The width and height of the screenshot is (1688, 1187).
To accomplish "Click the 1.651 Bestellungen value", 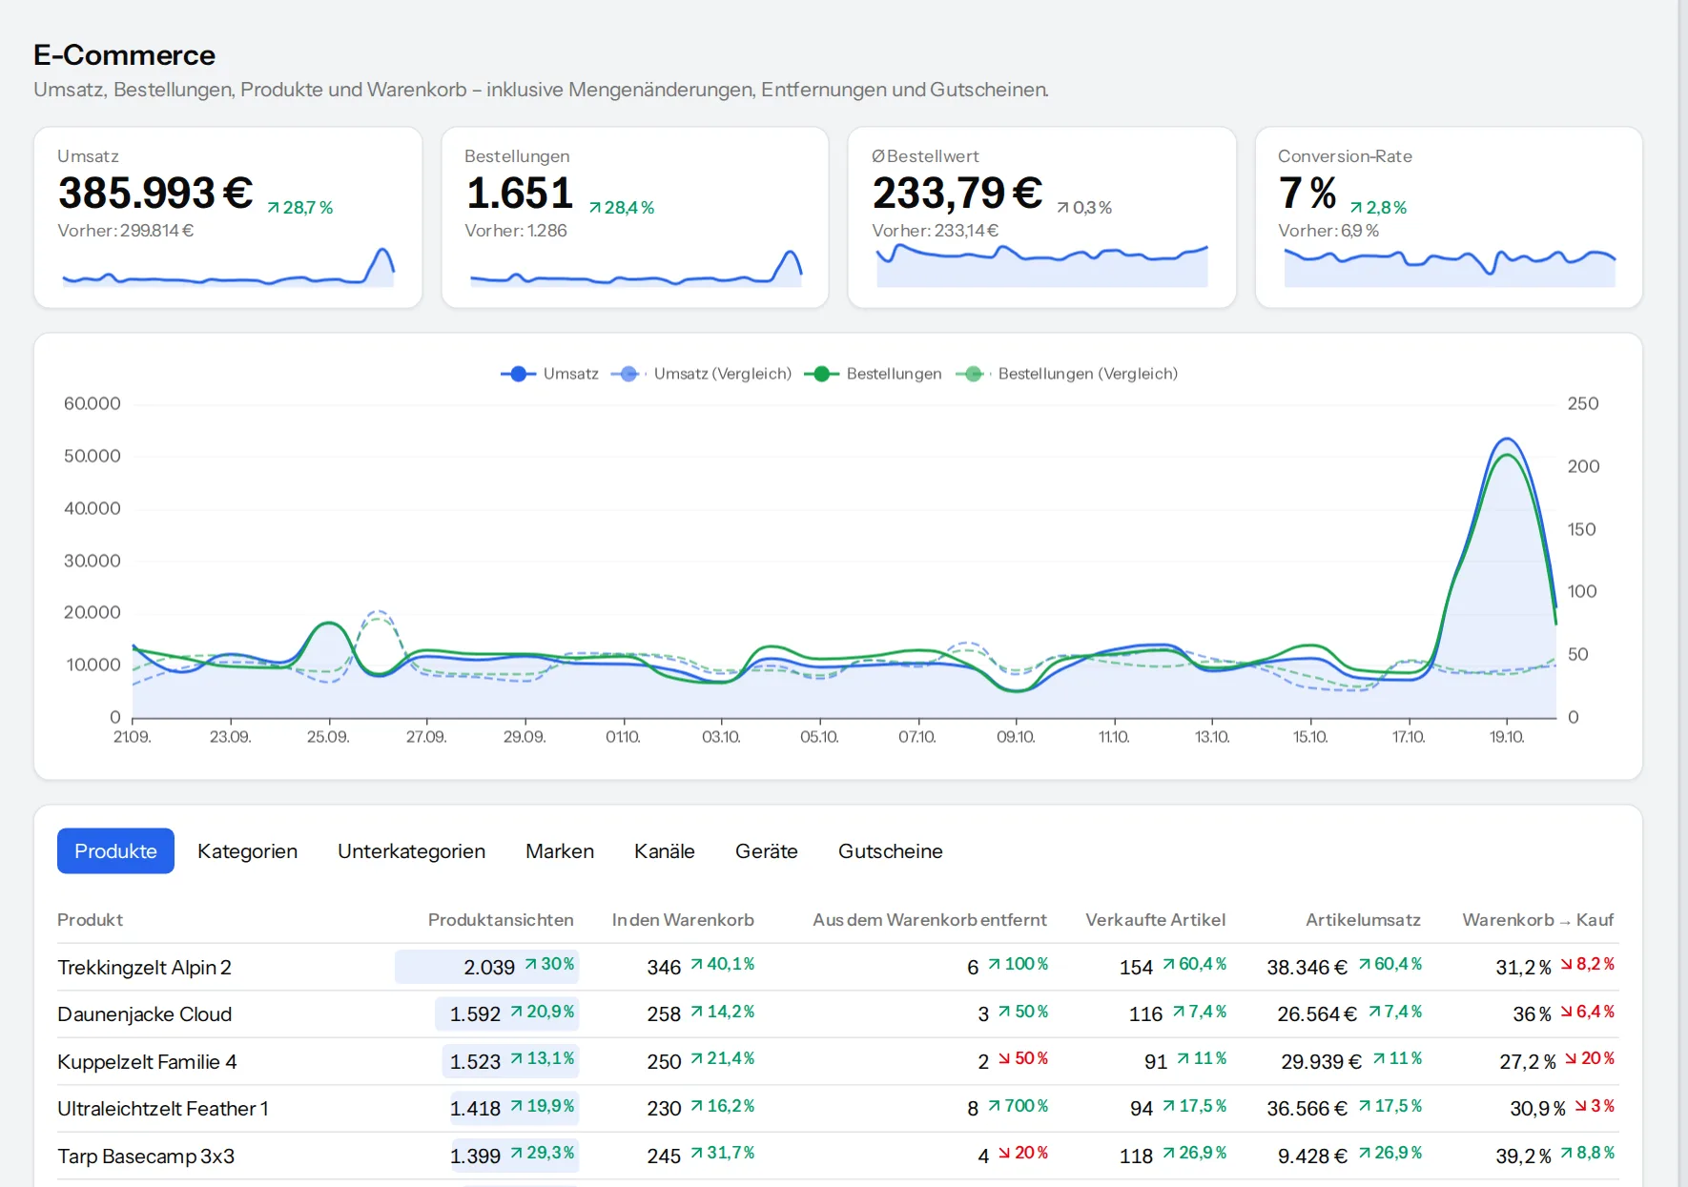I will (520, 194).
